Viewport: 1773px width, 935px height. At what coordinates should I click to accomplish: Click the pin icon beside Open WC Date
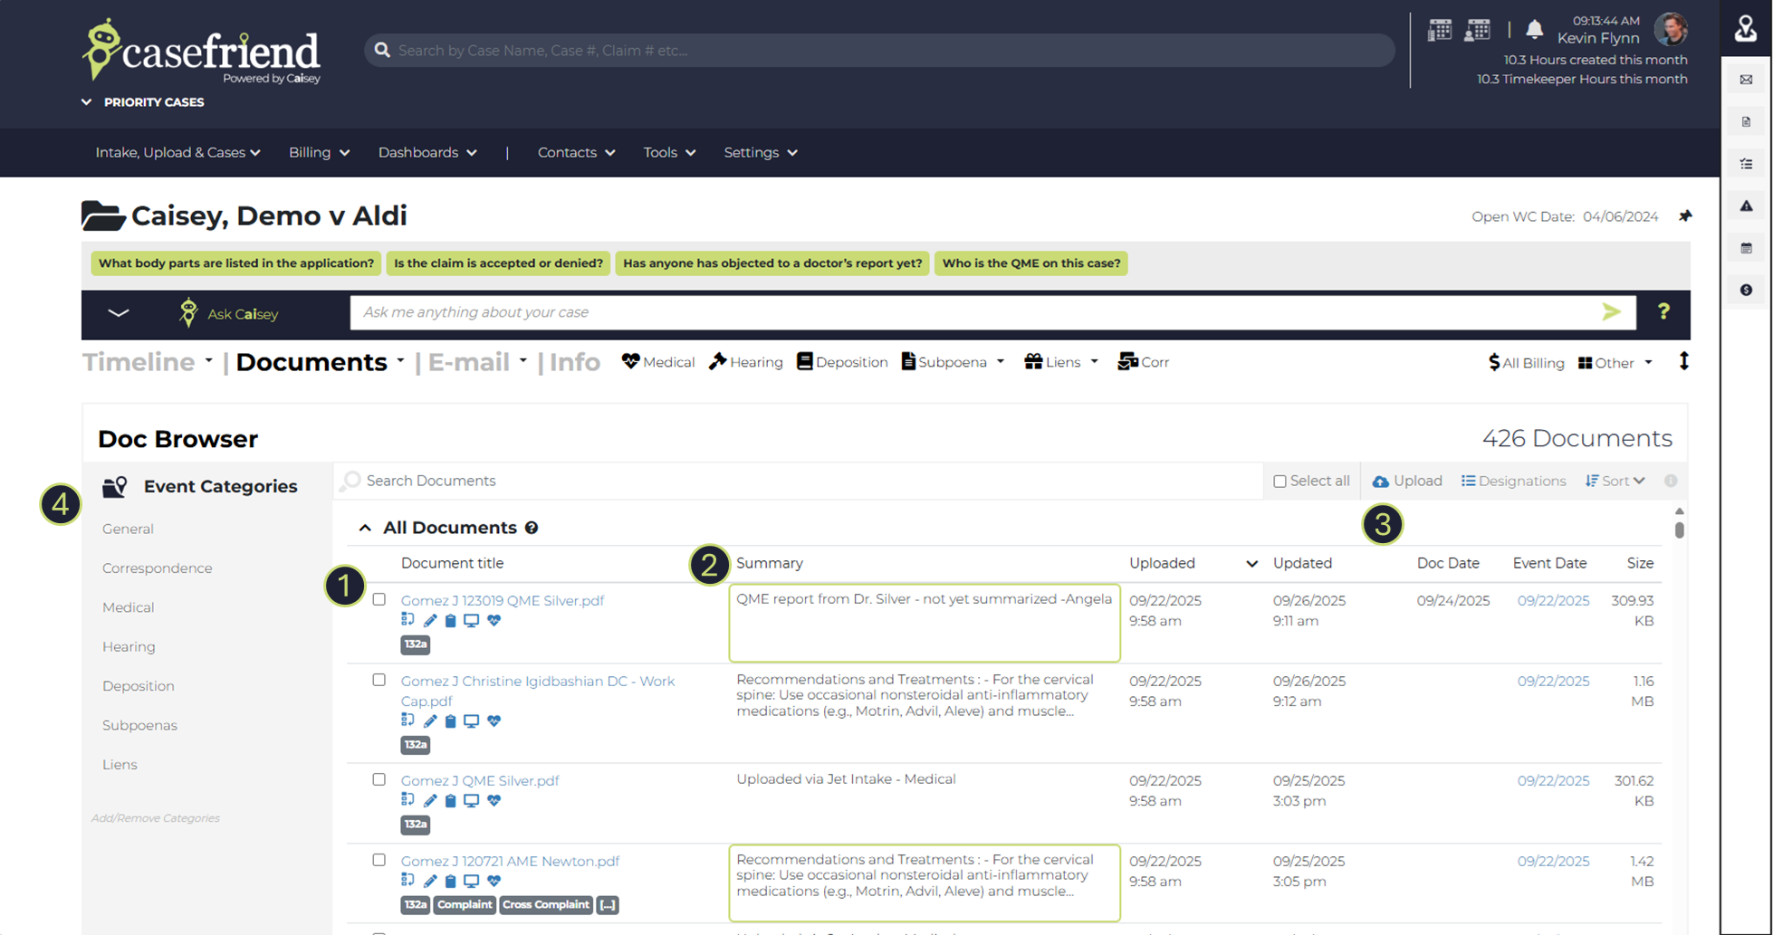(x=1684, y=216)
